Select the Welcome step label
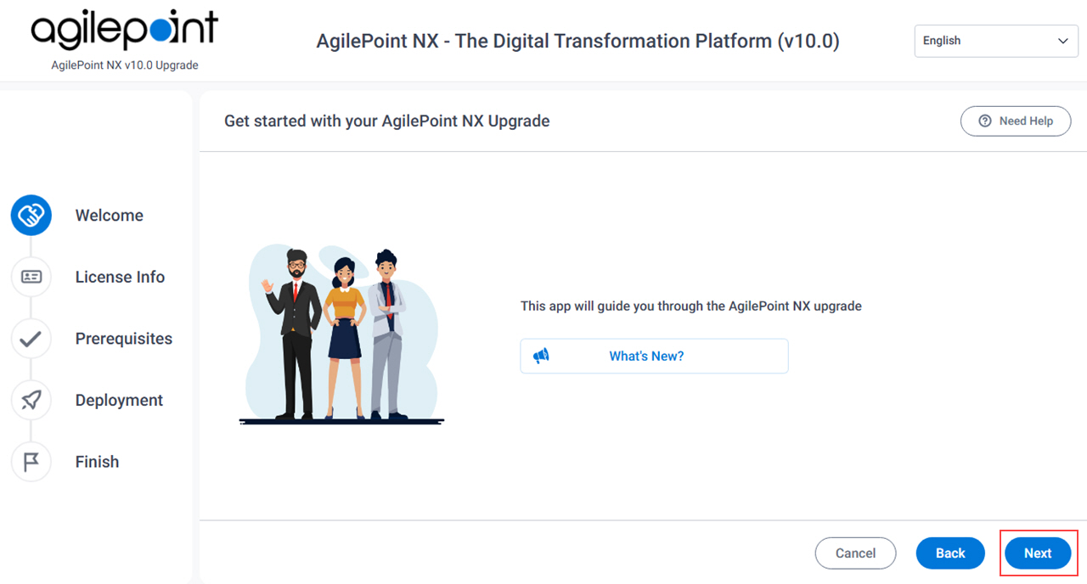 110,216
